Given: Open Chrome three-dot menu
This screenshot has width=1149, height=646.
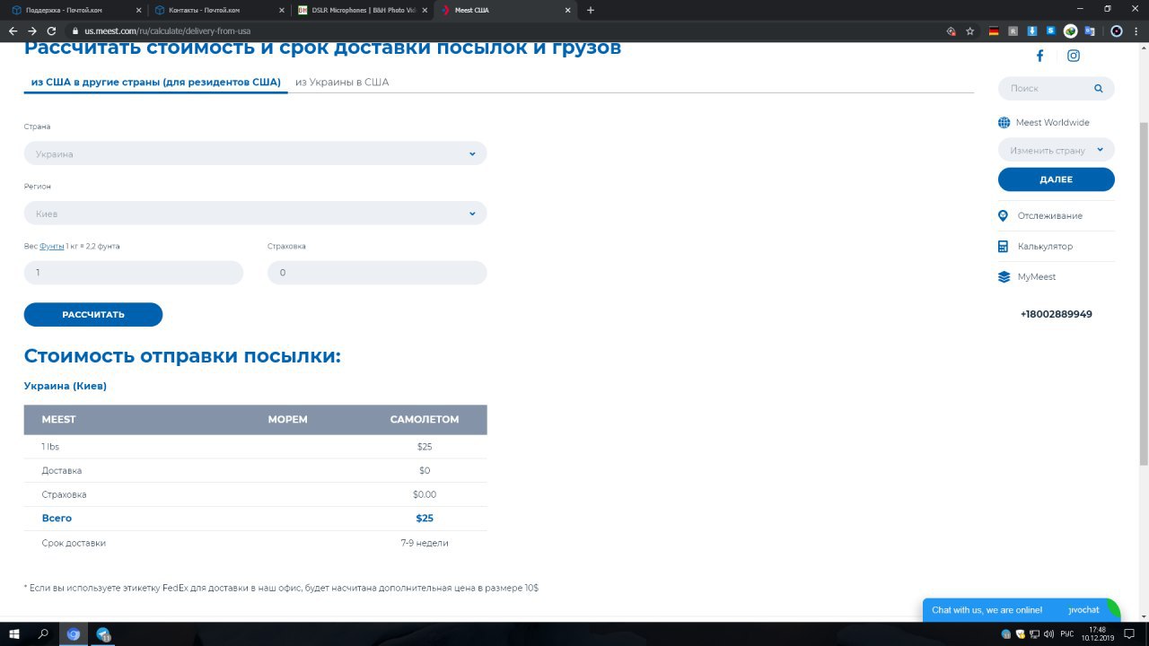Looking at the screenshot, I should click(1136, 31).
